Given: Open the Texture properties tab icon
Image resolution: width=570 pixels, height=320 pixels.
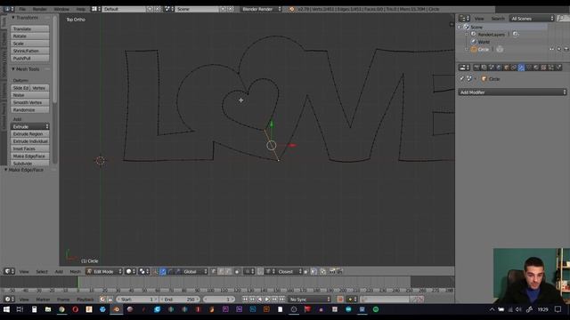Looking at the screenshot, I should point(543,68).
